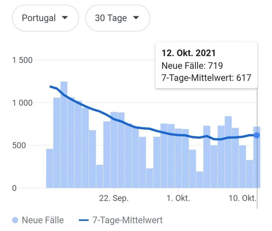Click the first bar at chart's left edge
This screenshot has height=231, width=272.
50,168
